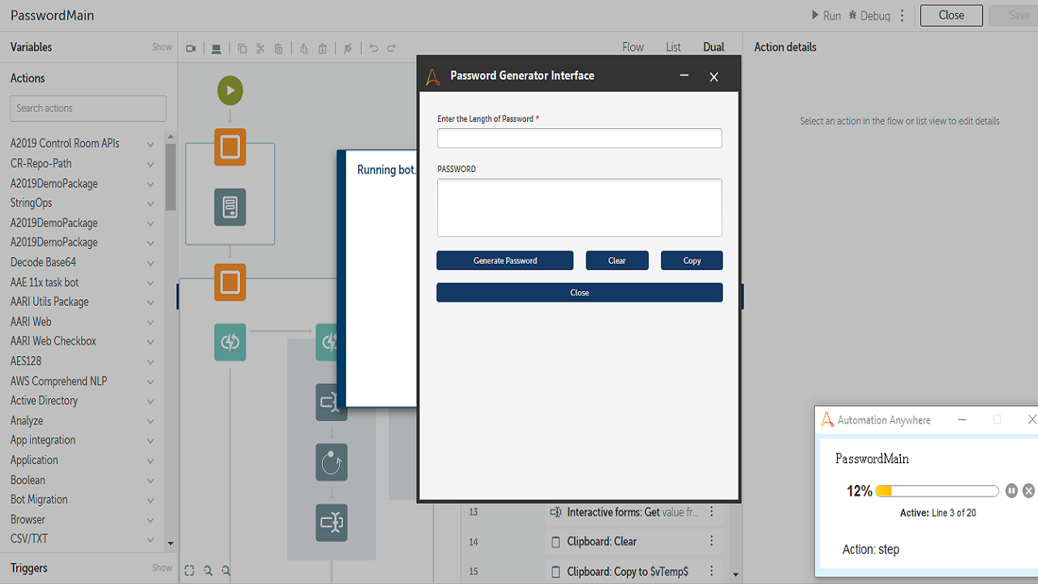The image size is (1038, 584).
Task: Pause the bot in the Automation Anywhere window
Action: pyautogui.click(x=1011, y=491)
